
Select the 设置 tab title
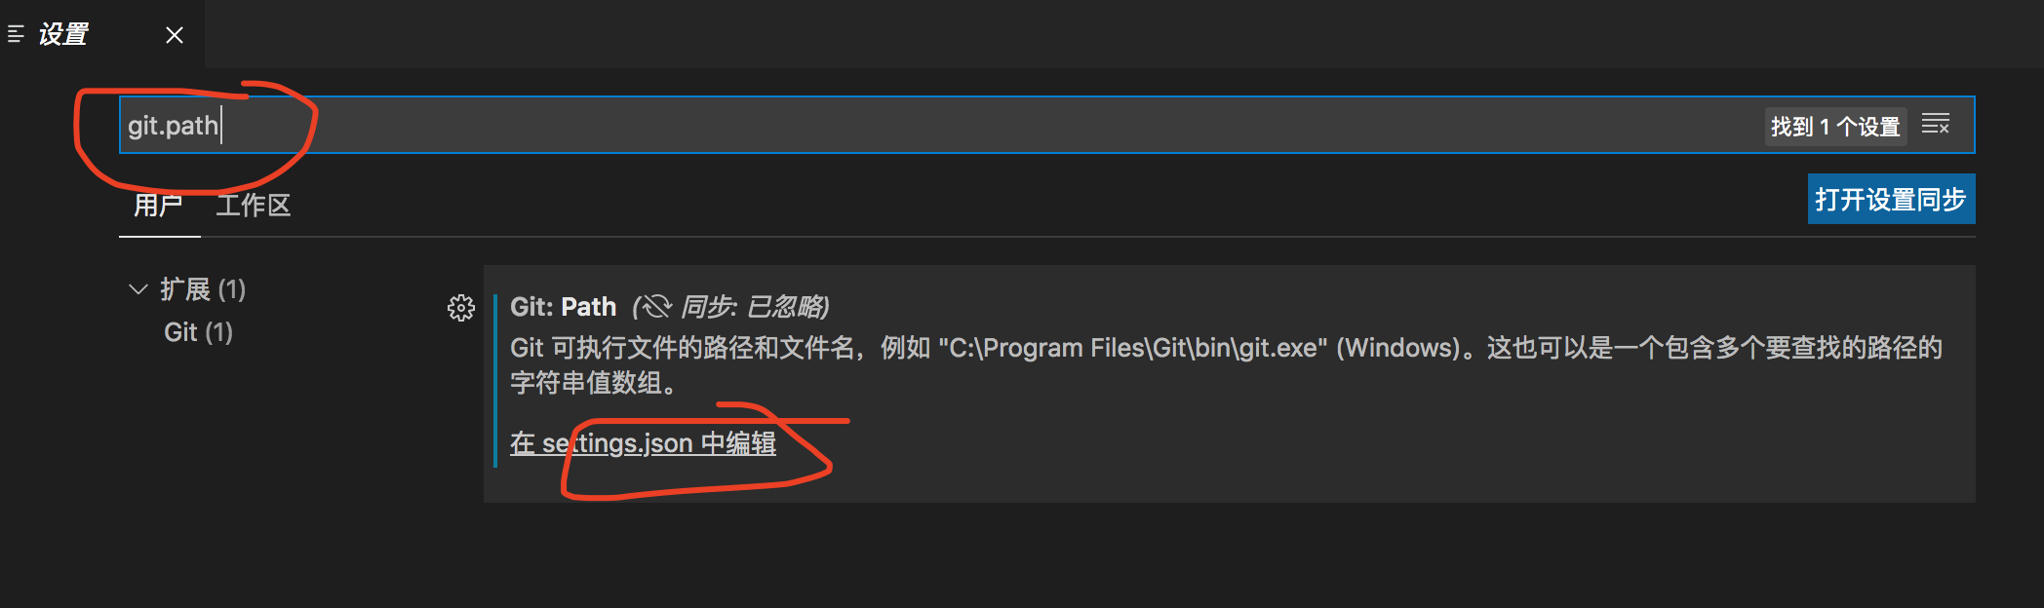point(63,35)
